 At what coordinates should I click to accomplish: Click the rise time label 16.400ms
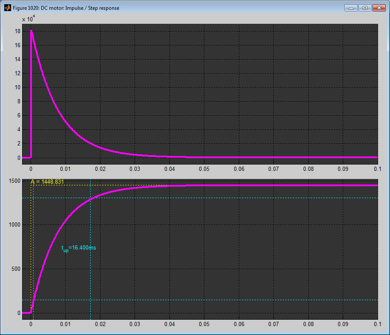tap(79, 248)
